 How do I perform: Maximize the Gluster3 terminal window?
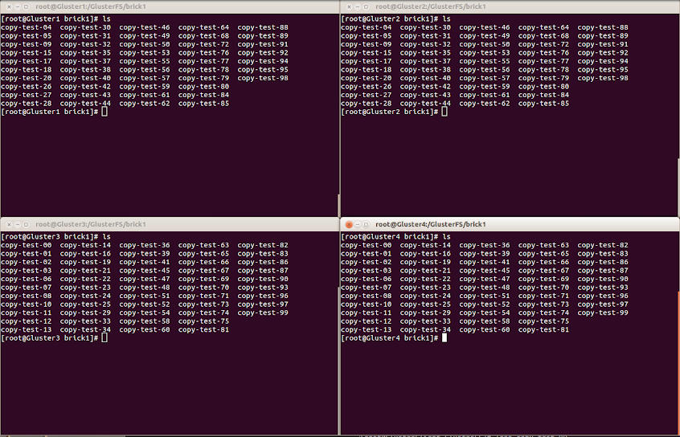click(x=26, y=225)
